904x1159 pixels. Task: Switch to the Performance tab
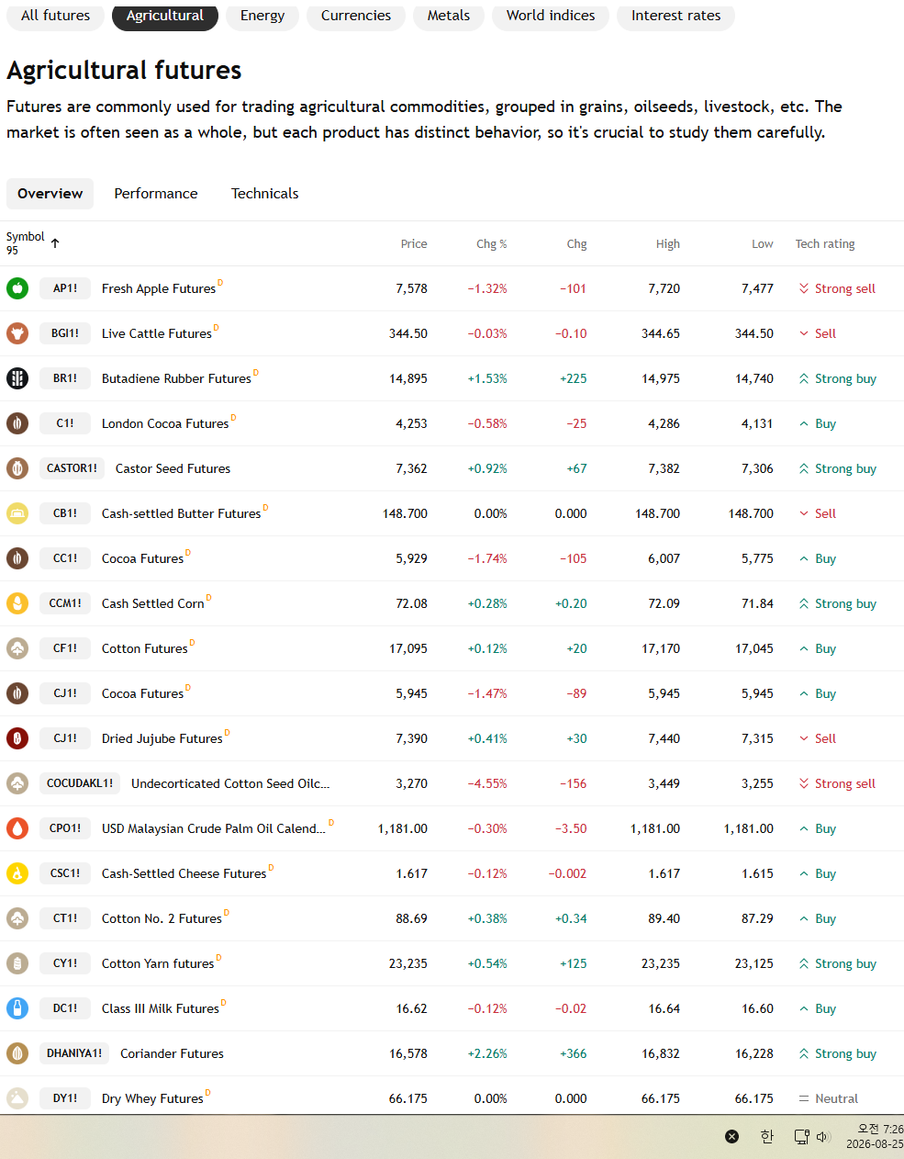(156, 194)
